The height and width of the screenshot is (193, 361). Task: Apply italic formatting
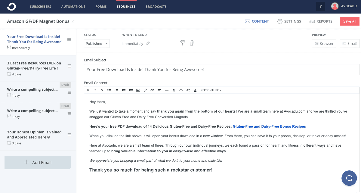pyautogui.click(x=95, y=90)
